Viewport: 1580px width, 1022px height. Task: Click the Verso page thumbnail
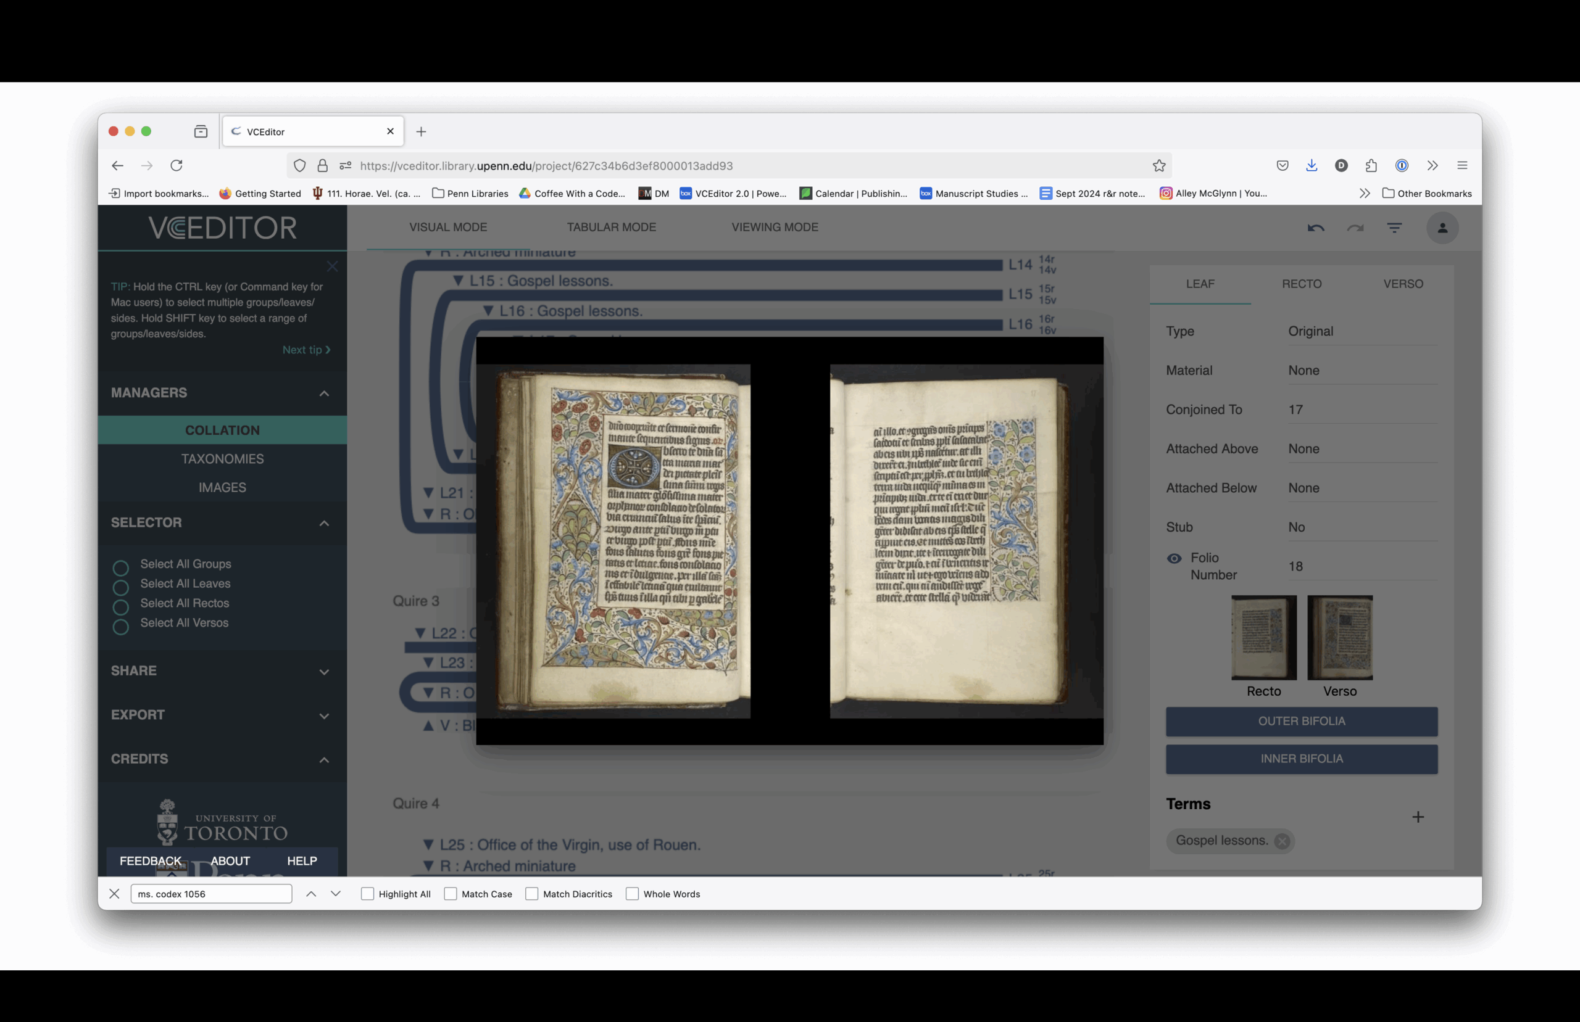1340,638
